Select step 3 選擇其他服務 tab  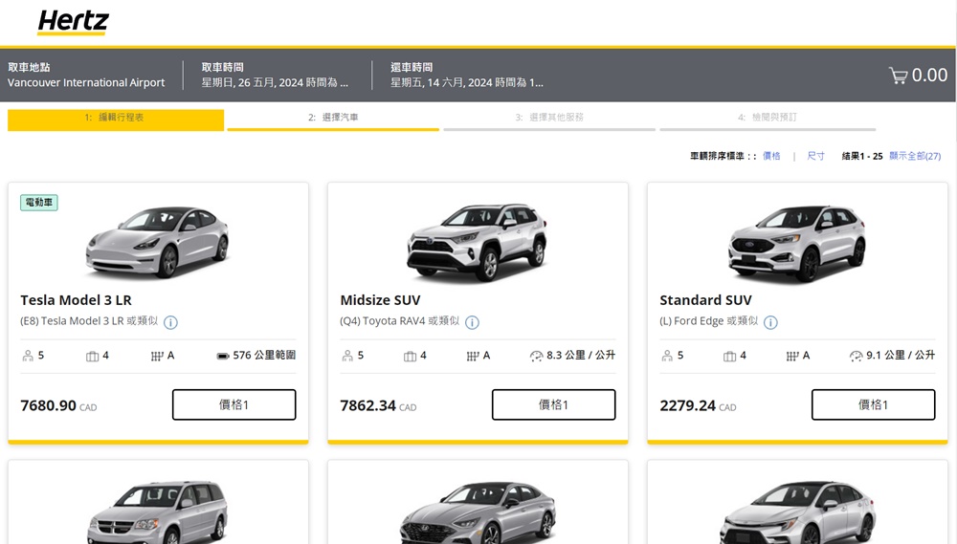(549, 120)
